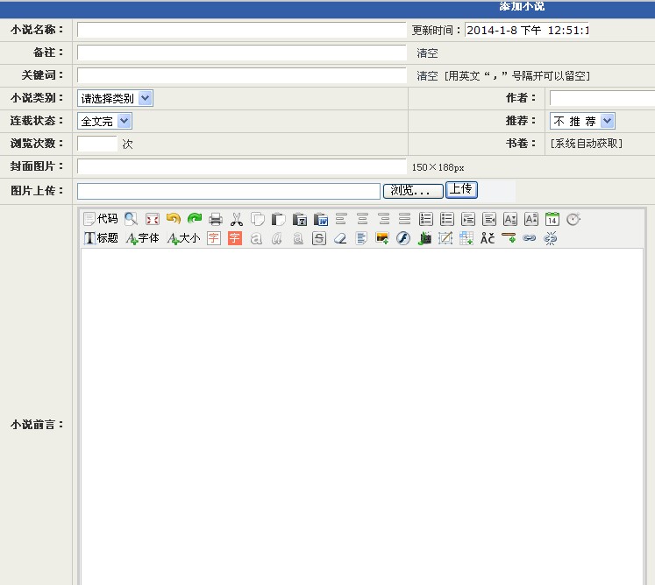Screen dimensions: 655x585
Task: Click the 浏览... browse button
Action: point(412,190)
